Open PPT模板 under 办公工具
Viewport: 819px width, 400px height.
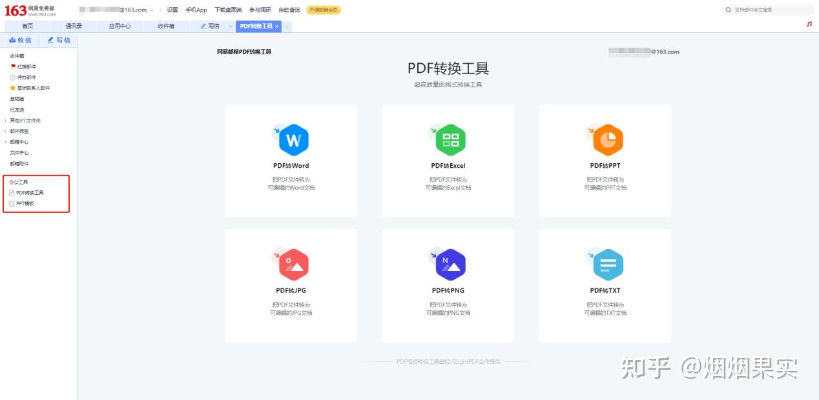click(x=25, y=204)
